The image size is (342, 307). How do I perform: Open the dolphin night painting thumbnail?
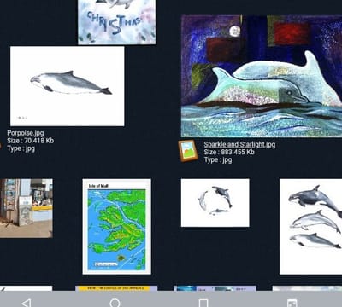(x=262, y=76)
